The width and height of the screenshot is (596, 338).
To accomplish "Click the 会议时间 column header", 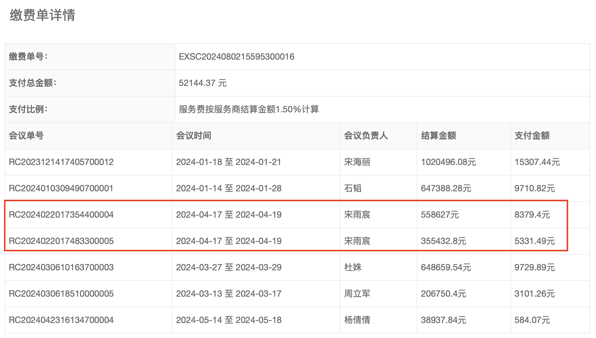I will point(194,136).
